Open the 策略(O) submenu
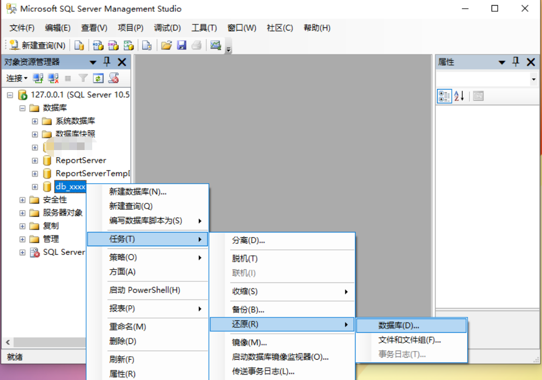This screenshot has height=380, width=542. (148, 257)
